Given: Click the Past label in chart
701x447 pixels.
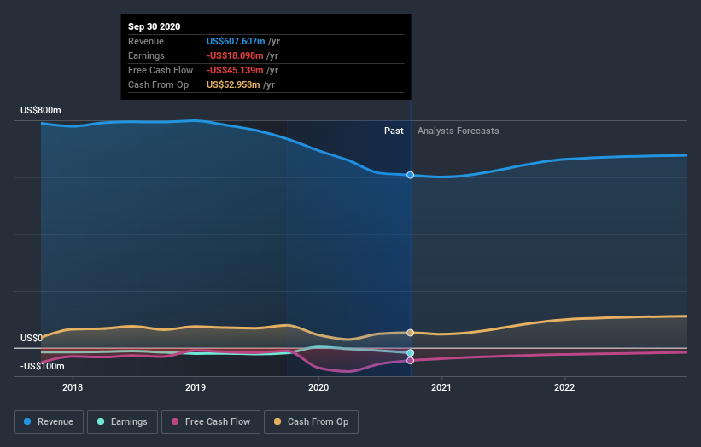Looking at the screenshot, I should (x=394, y=131).
